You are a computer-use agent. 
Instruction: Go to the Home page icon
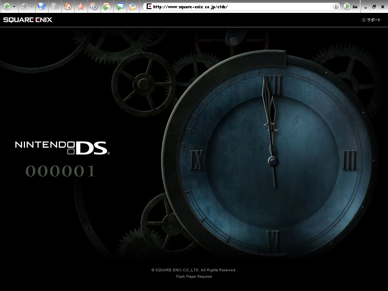(68, 6)
